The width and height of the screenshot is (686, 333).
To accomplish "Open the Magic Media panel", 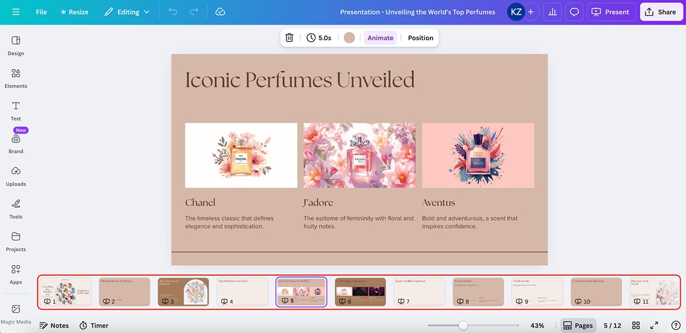I will (15, 311).
